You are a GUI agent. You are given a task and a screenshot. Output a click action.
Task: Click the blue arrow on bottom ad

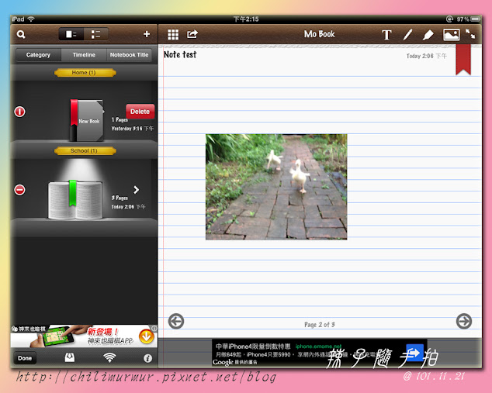[414, 353]
